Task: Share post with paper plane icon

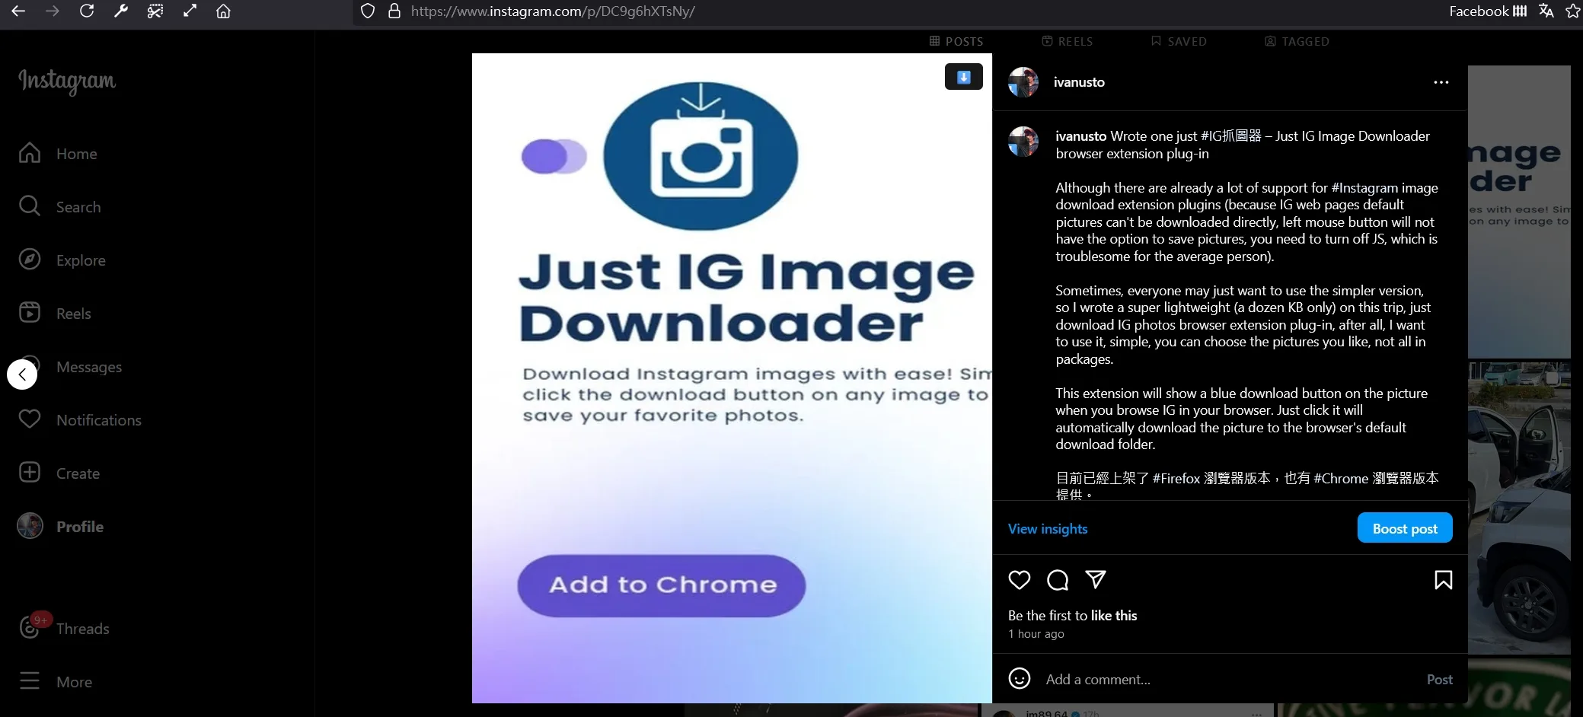Action: (x=1096, y=580)
